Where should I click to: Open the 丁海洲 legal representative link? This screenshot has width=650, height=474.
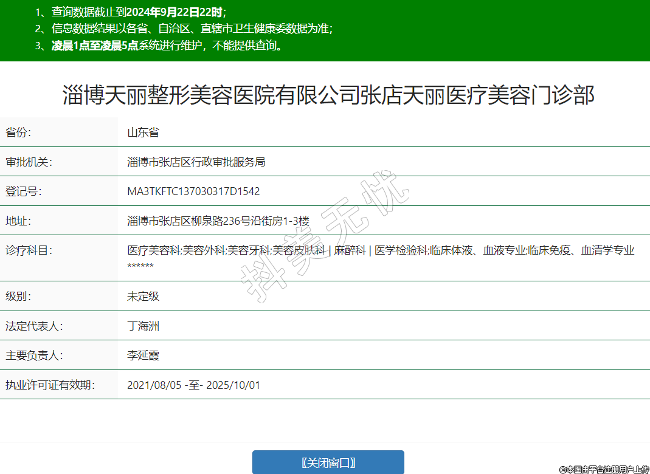tap(143, 326)
